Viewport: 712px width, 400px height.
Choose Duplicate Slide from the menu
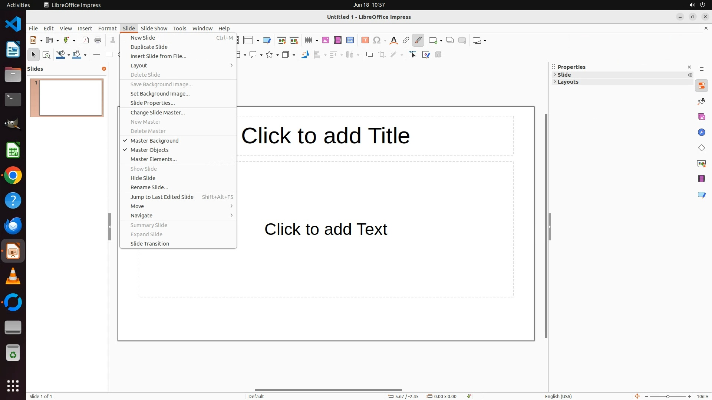click(149, 47)
